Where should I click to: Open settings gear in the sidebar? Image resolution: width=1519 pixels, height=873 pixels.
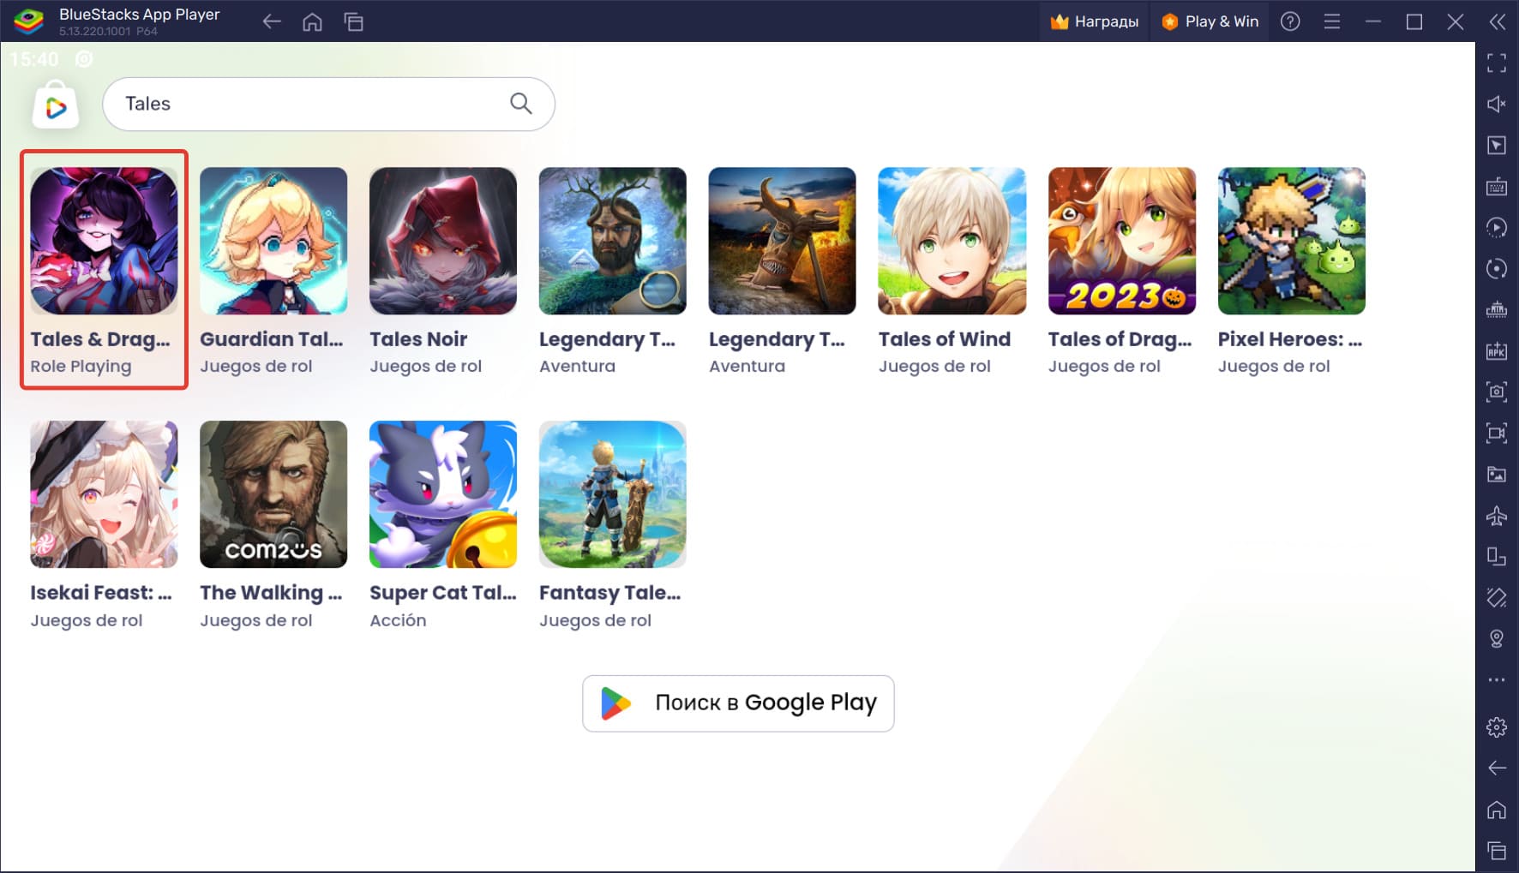pyautogui.click(x=1497, y=727)
